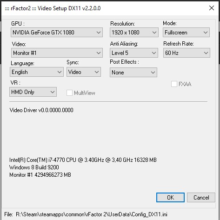This screenshot has height=220, width=220.
Task: Open the GPU dropdown showing GeForce GTX 1080
Action: tap(57, 33)
